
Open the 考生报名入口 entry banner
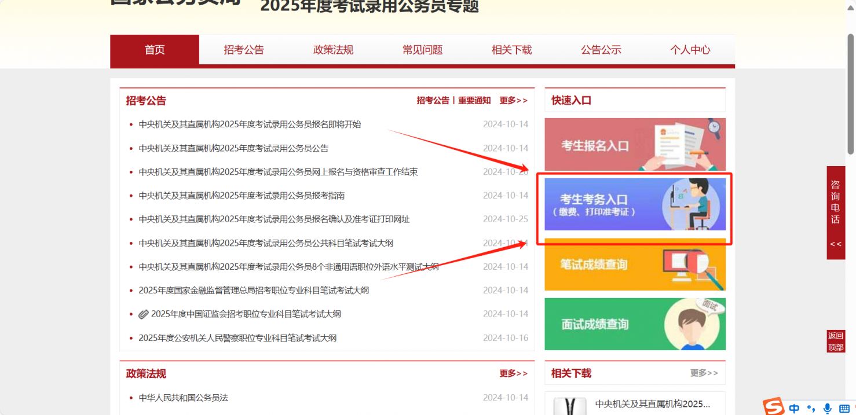[635, 145]
